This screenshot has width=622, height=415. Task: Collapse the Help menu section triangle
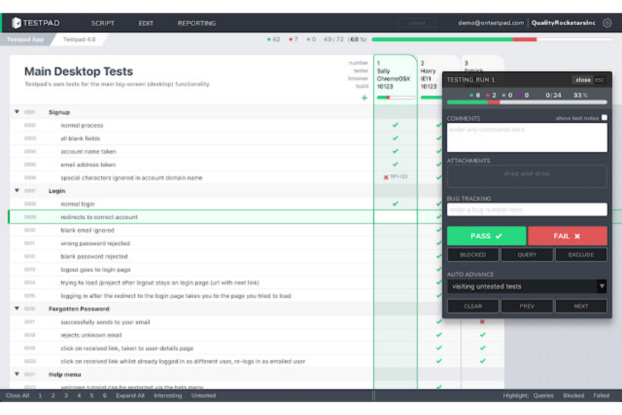pyautogui.click(x=17, y=374)
